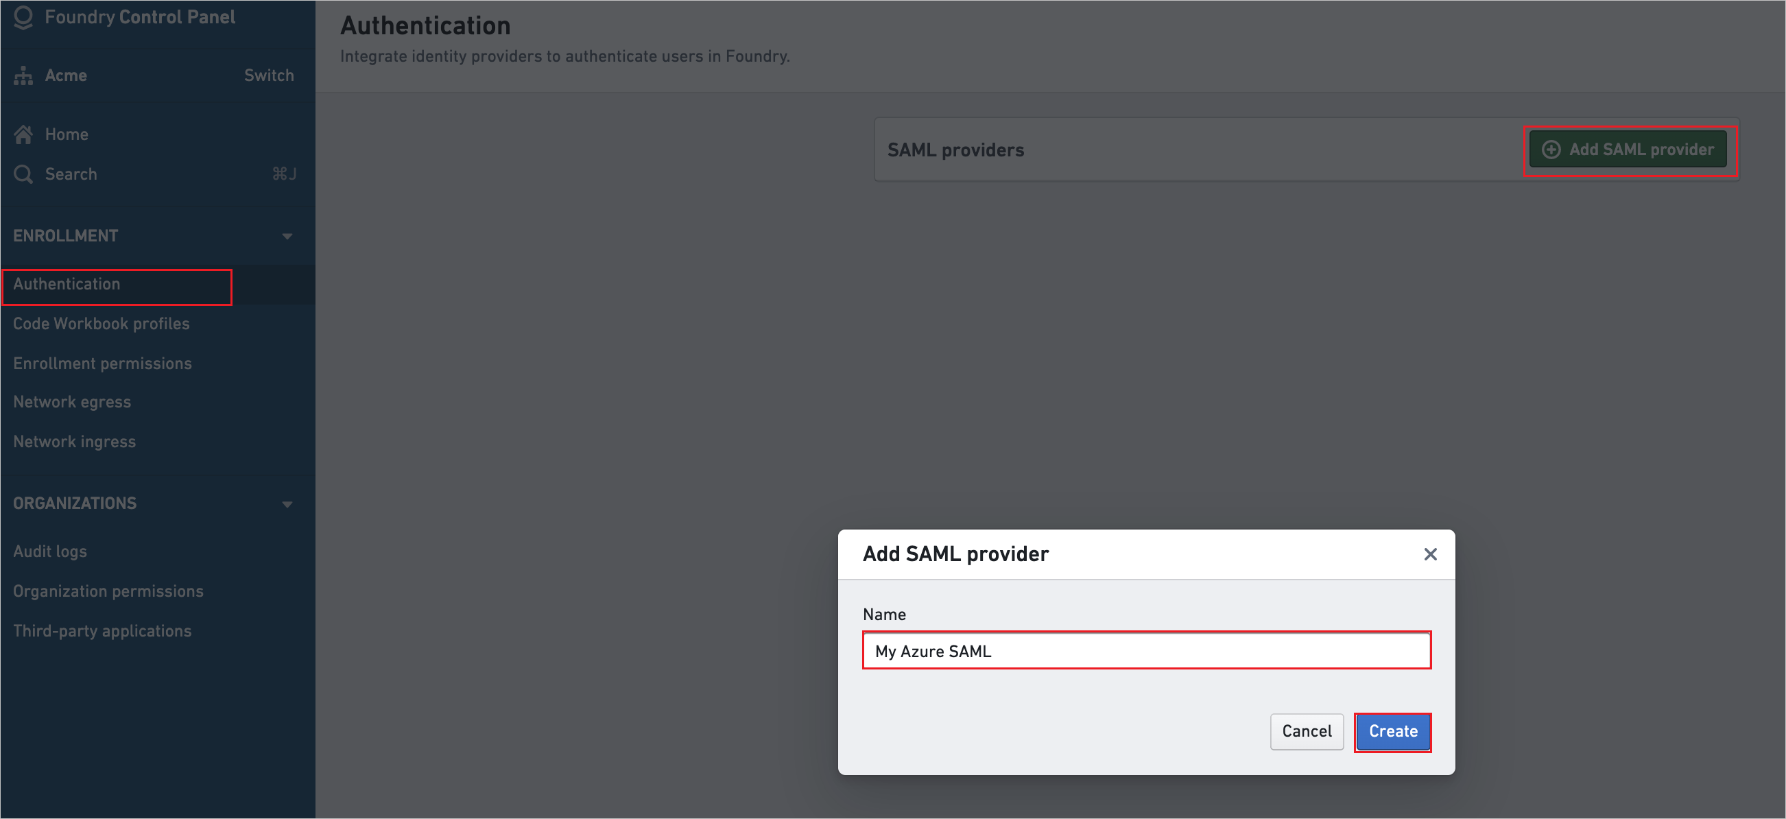1786x819 pixels.
Task: Open Authentication settings page
Action: pyautogui.click(x=67, y=283)
